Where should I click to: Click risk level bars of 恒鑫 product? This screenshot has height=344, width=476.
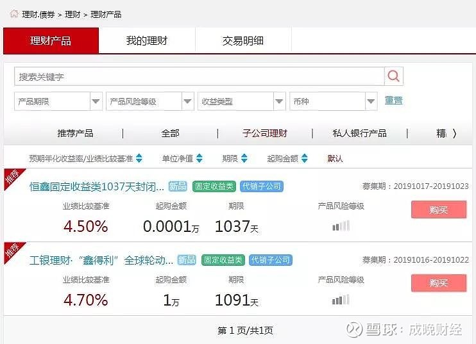point(341,225)
